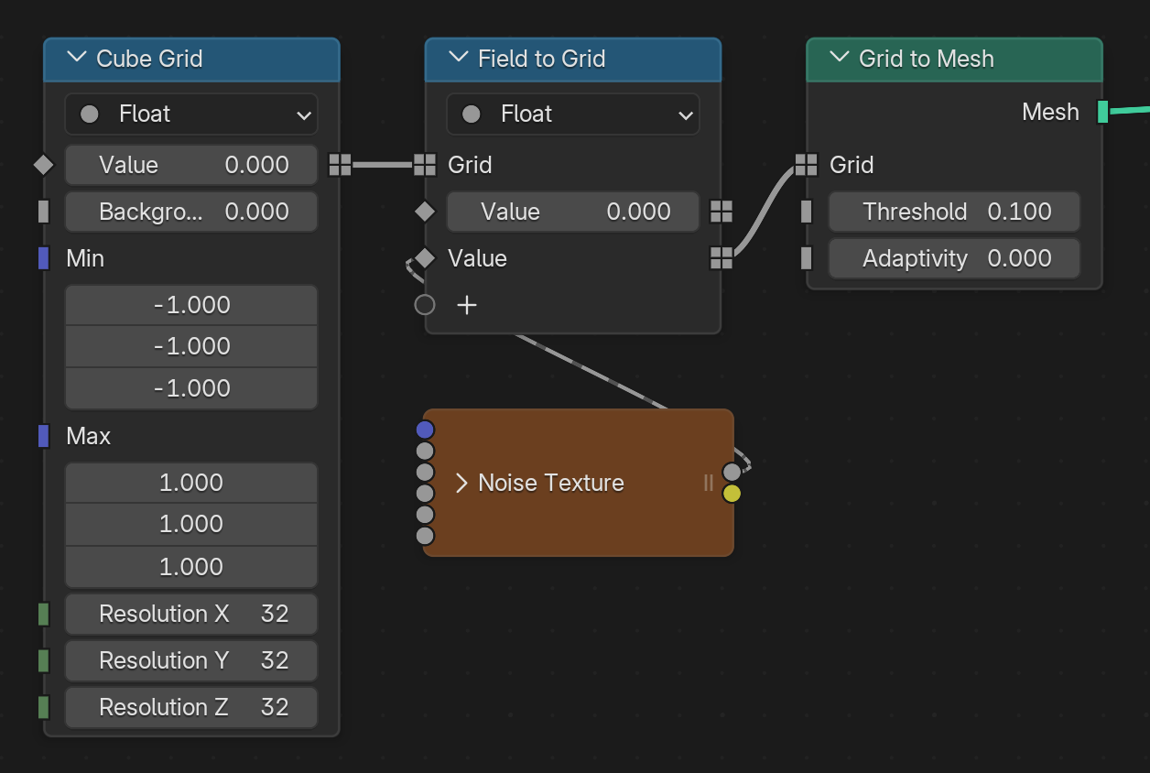Click the Resolution X field
1150x773 pixels.
click(x=191, y=614)
